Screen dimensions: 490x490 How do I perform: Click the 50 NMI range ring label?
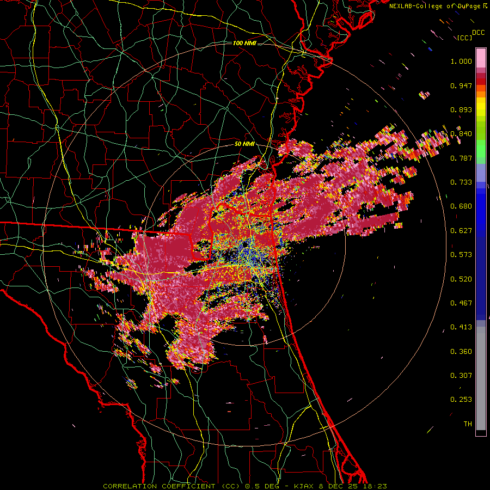(244, 144)
